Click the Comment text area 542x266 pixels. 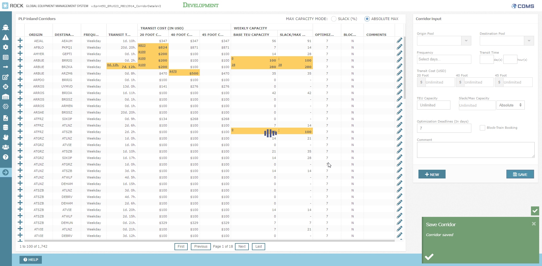click(475, 150)
